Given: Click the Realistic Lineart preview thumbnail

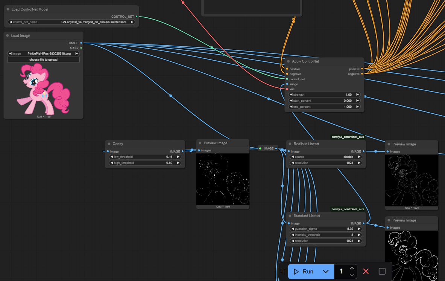Looking at the screenshot, I should click(412, 180).
